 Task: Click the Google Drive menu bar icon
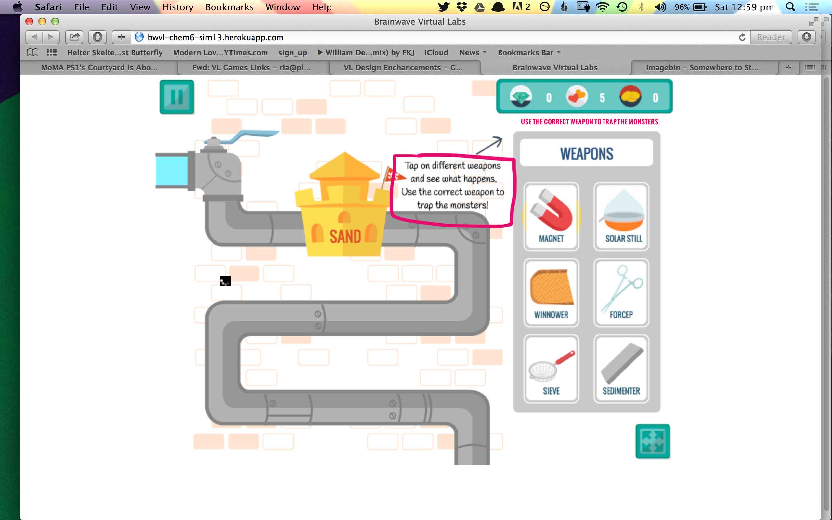[479, 7]
